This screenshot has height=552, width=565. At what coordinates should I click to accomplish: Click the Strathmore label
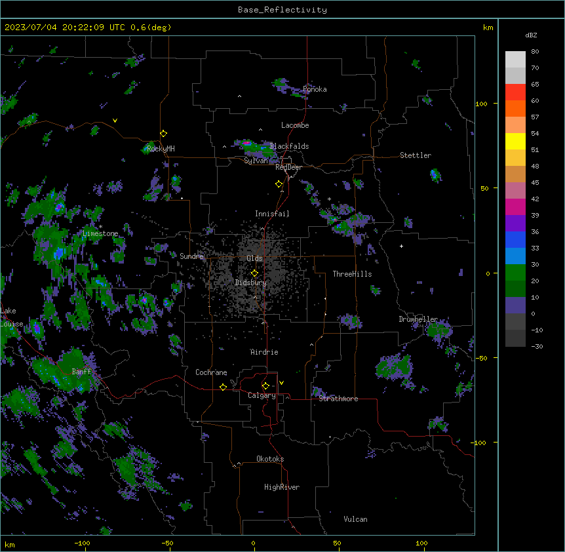point(338,399)
